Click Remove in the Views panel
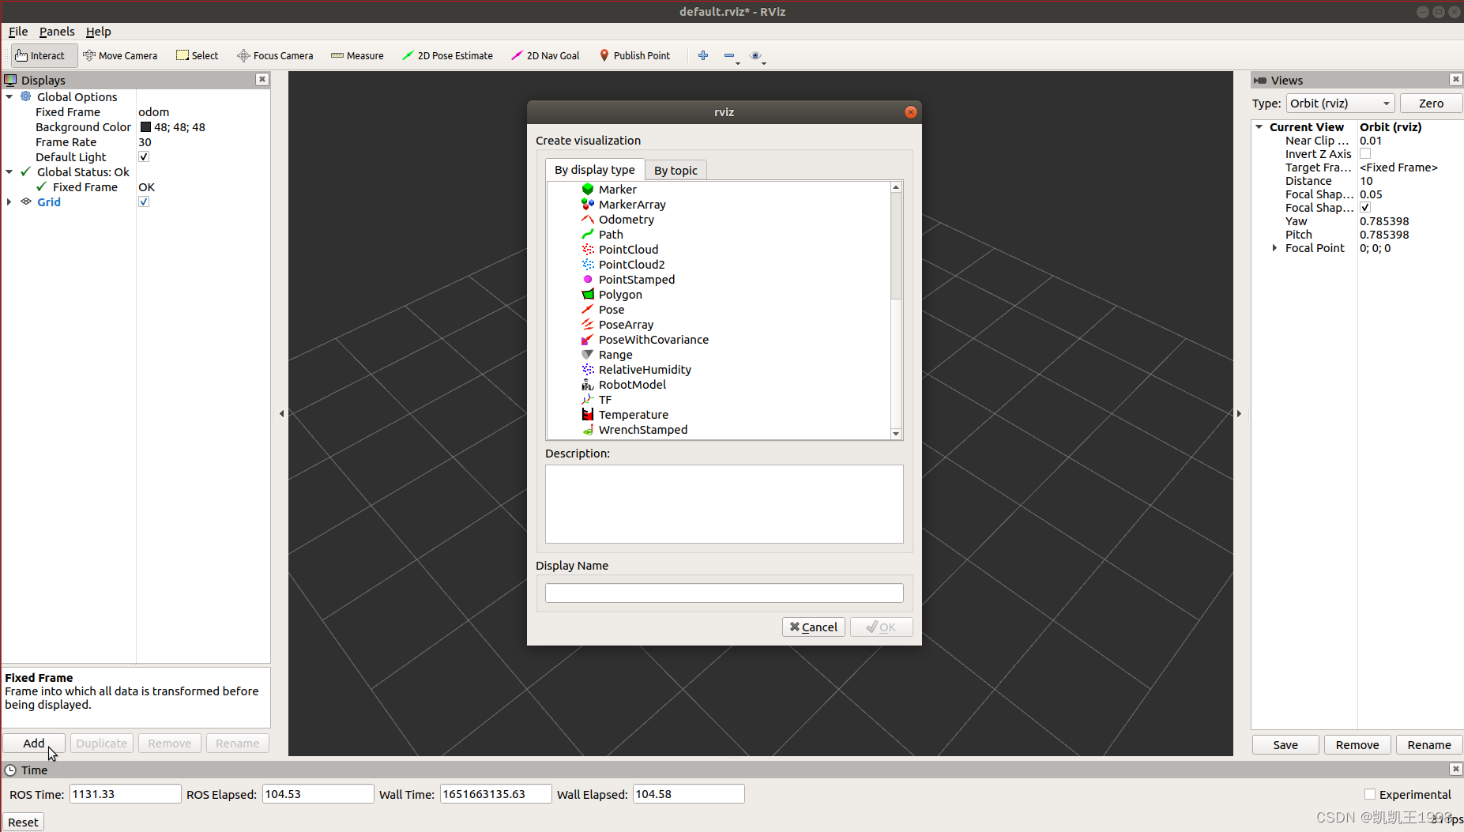1464x832 pixels. (x=1357, y=745)
